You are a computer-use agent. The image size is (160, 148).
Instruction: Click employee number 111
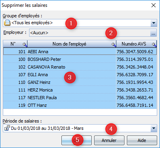(x=22, y=90)
